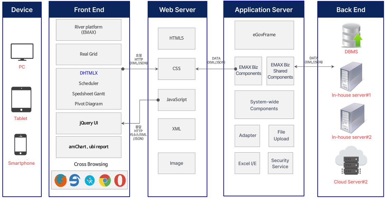
Task: Click the CSS box
Action: point(176,69)
